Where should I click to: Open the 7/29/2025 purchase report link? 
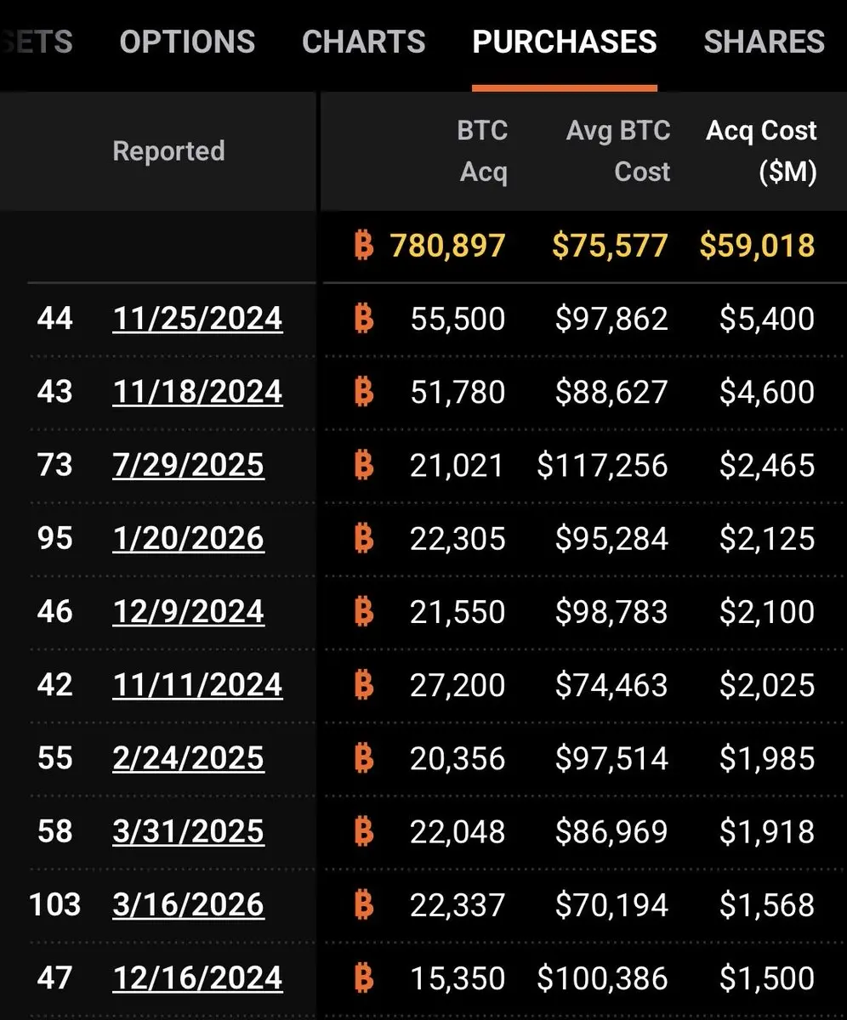point(188,465)
